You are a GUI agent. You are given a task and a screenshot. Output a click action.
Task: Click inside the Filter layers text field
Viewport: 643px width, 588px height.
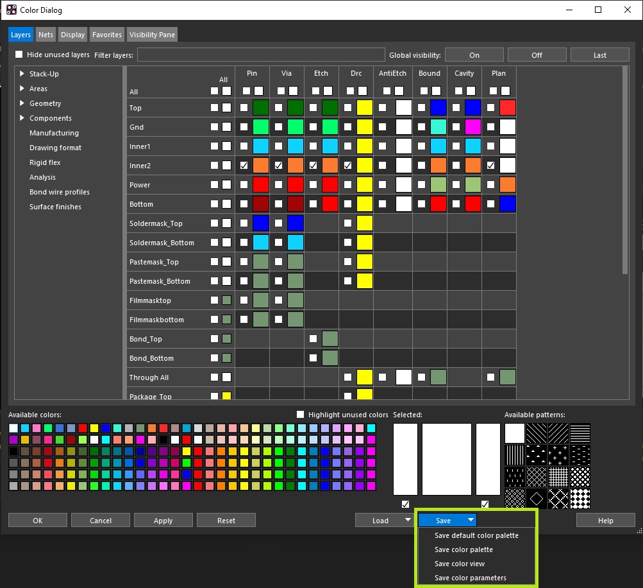click(x=260, y=55)
